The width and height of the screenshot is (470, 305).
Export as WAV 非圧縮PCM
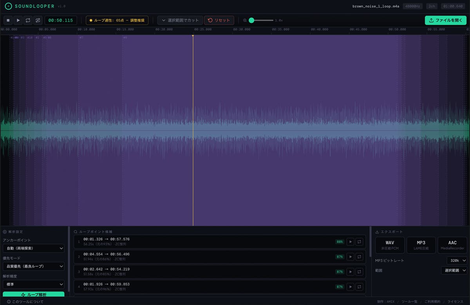tap(390, 245)
